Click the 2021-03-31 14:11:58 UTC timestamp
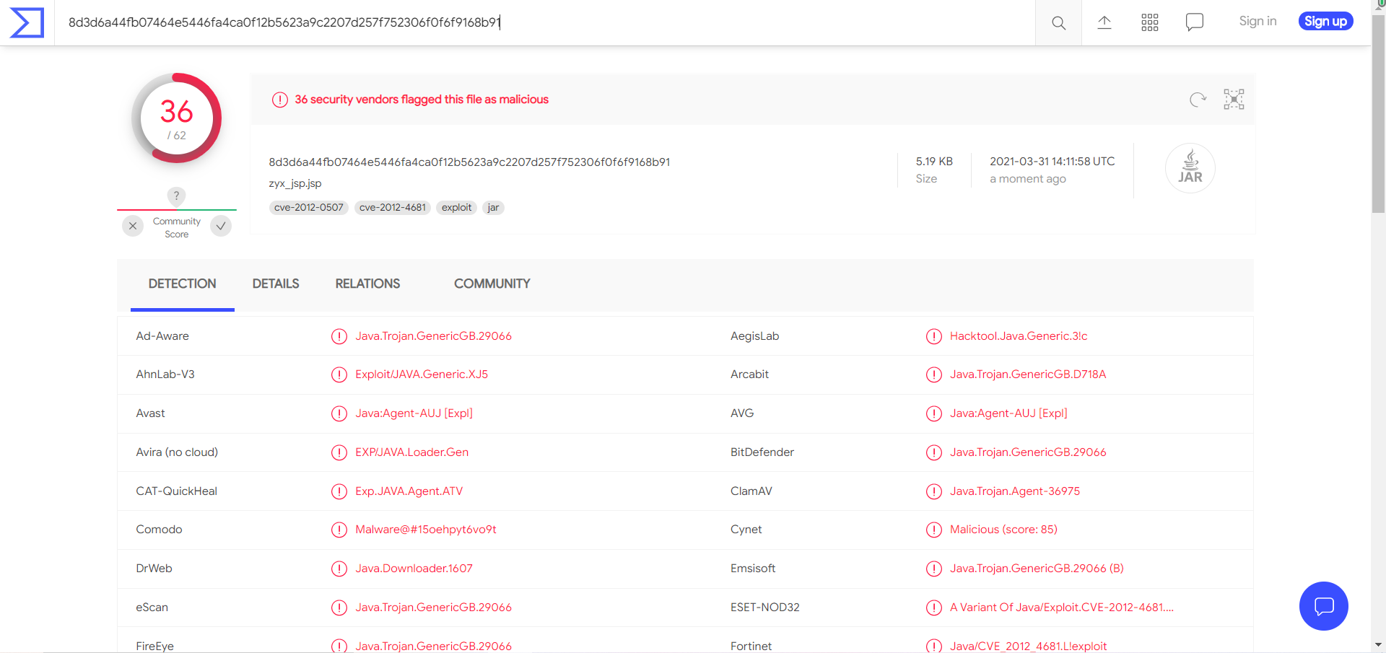This screenshot has width=1386, height=653. click(1052, 162)
